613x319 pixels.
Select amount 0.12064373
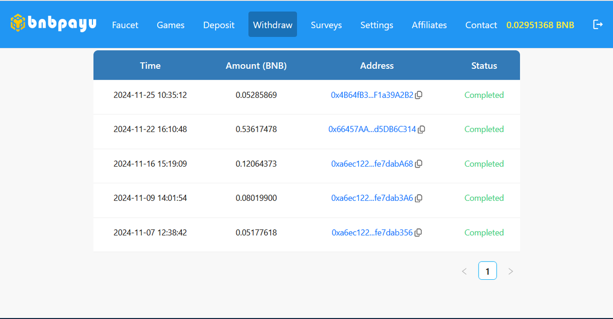coord(256,164)
